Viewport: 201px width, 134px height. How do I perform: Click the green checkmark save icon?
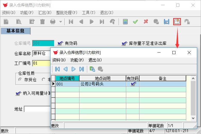[x=135, y=22]
